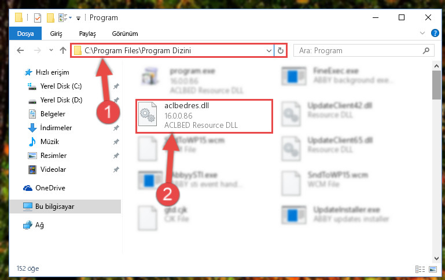Viewport: 445px width, 280px height.
Task: Toggle the pin next to Yerel Disk (C:)
Action: coord(116,86)
